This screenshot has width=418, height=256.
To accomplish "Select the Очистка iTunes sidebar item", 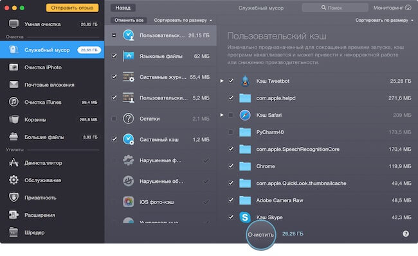I will [x=52, y=102].
